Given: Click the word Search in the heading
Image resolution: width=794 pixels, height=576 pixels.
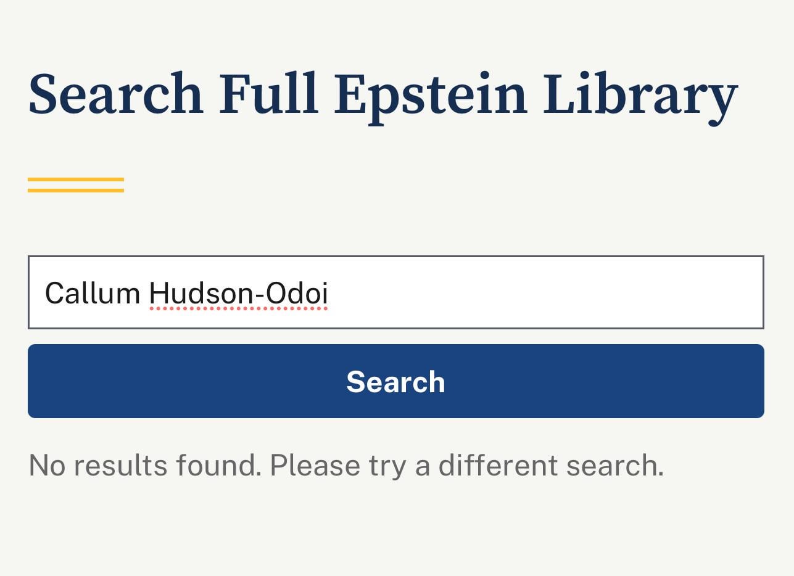Looking at the screenshot, I should tap(116, 94).
